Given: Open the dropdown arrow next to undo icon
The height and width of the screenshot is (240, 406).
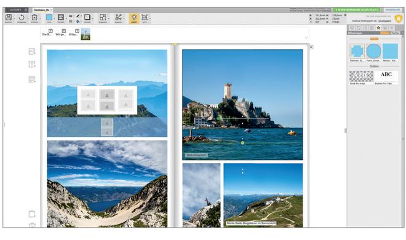Looking at the screenshot, I should pyautogui.click(x=28, y=18).
